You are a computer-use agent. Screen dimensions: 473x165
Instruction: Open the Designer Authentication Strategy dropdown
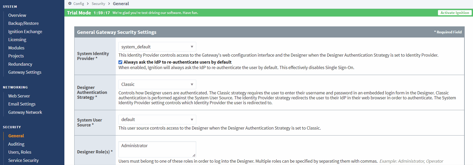[x=157, y=84]
